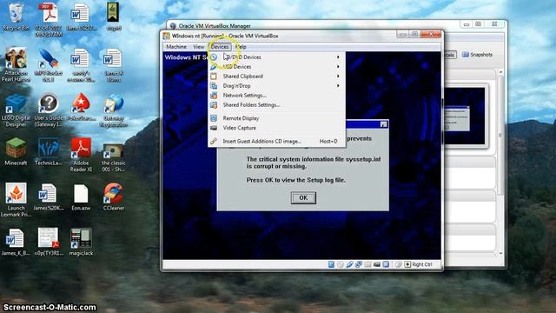Screen dimensions: 556x313
Task: Click the mouse integration status icon
Action: click(399, 264)
